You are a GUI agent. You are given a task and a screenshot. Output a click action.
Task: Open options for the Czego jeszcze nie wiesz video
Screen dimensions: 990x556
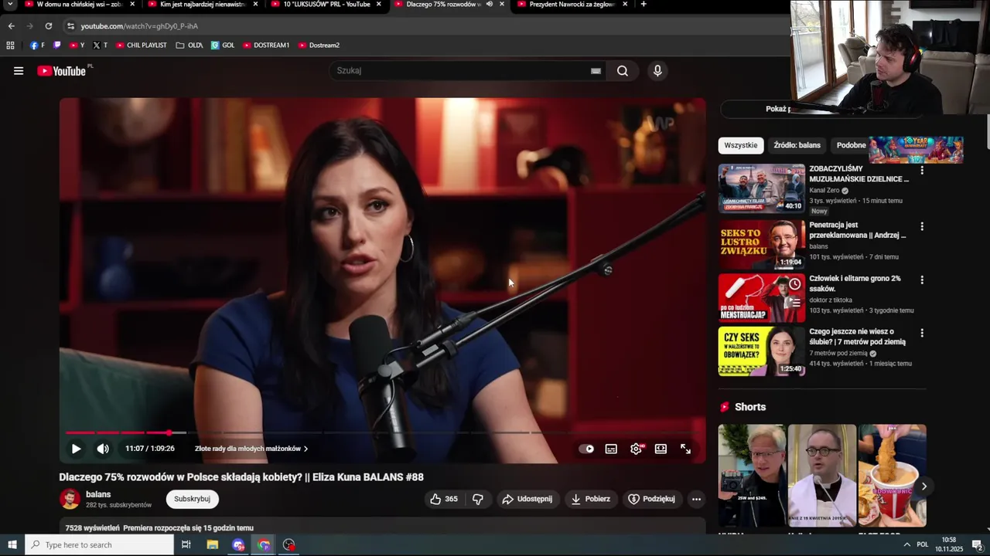pyautogui.click(x=922, y=333)
